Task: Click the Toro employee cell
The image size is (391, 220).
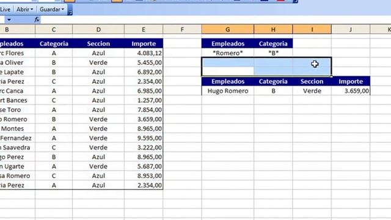Action: 18,110
